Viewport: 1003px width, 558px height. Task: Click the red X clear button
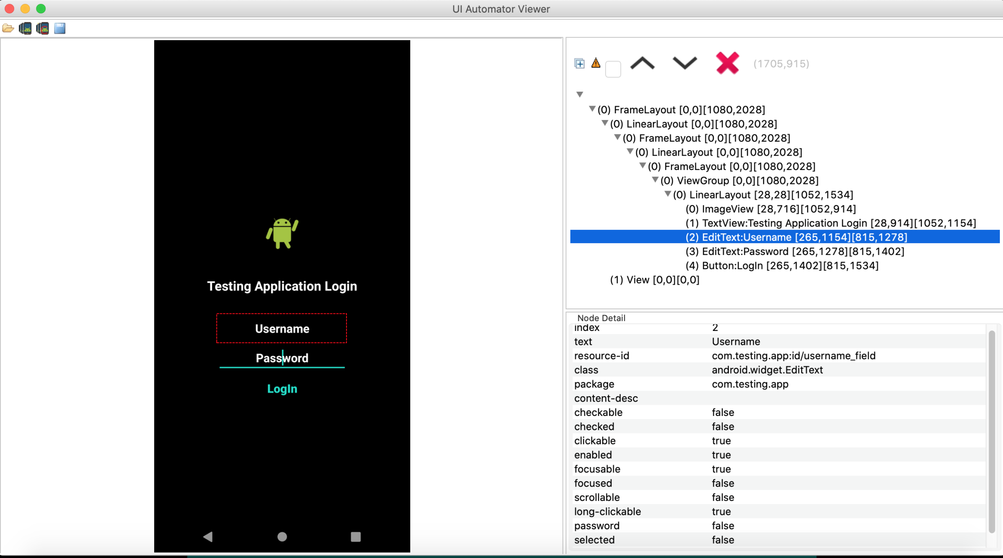tap(728, 63)
